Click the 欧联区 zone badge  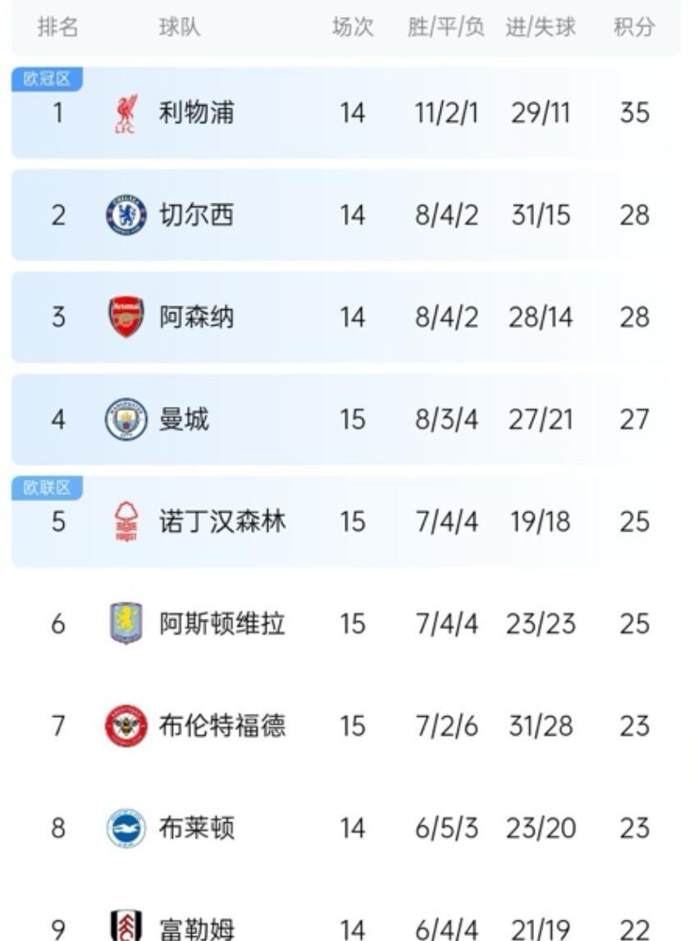tap(47, 488)
